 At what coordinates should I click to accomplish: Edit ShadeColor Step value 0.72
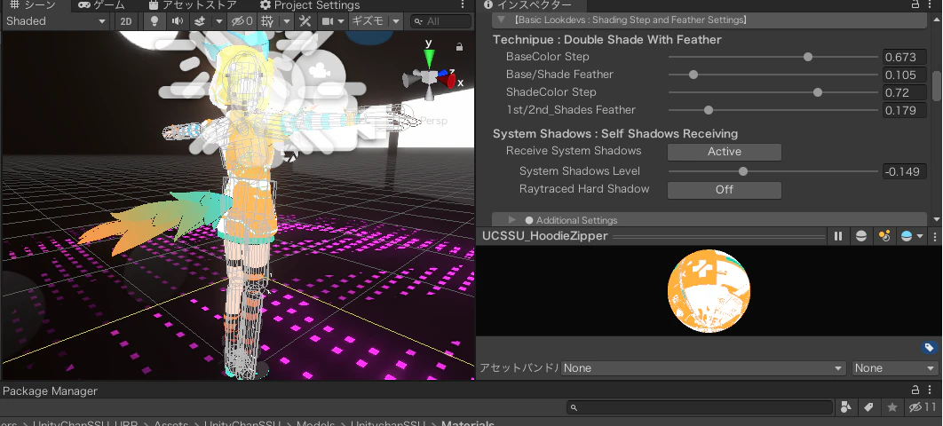coord(905,92)
